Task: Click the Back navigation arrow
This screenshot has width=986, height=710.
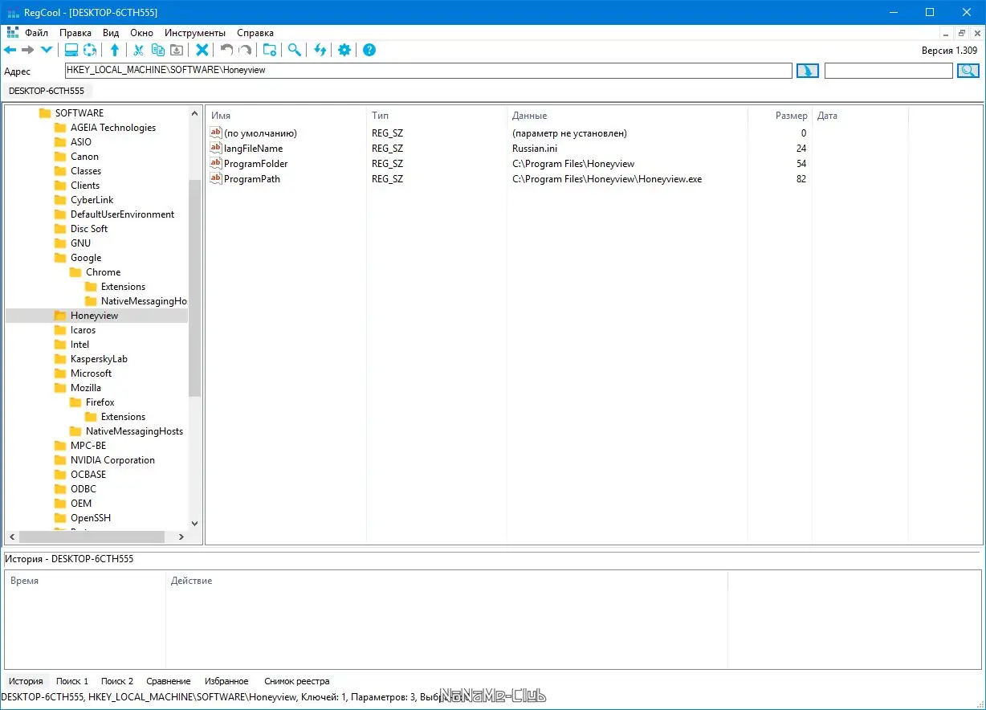Action: click(x=10, y=50)
